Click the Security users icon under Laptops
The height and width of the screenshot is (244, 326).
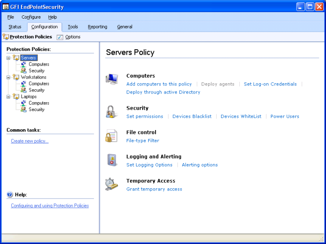pos(24,109)
